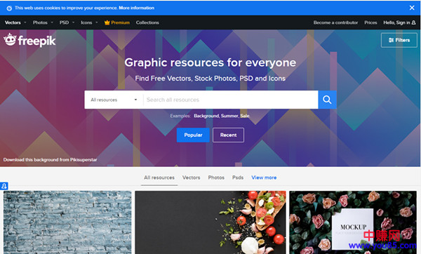The height and width of the screenshot is (254, 421).
Task: Click the cookie icon in the notice bar
Action: [9, 8]
